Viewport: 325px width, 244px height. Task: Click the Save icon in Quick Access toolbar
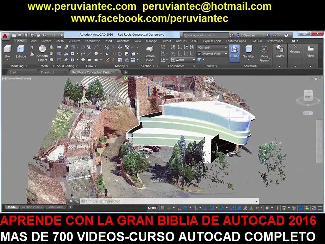[26, 35]
